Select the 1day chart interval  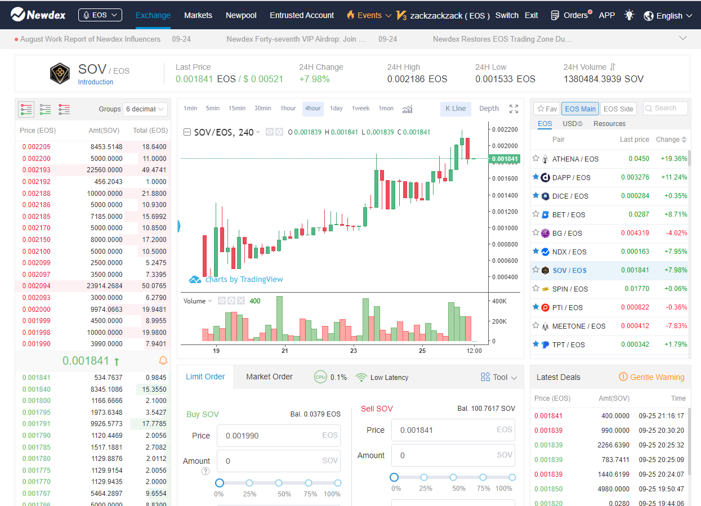click(336, 109)
